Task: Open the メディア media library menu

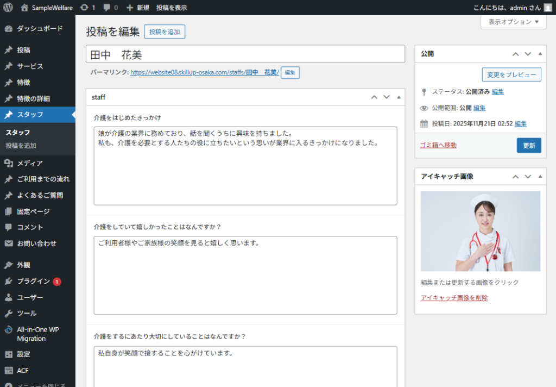Action: coord(29,163)
